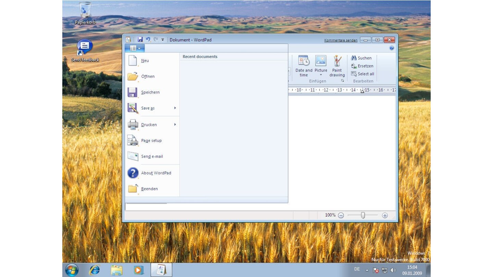This screenshot has width=493, height=277.
Task: Click the Save icon in quick access toolbar
Action: point(140,40)
